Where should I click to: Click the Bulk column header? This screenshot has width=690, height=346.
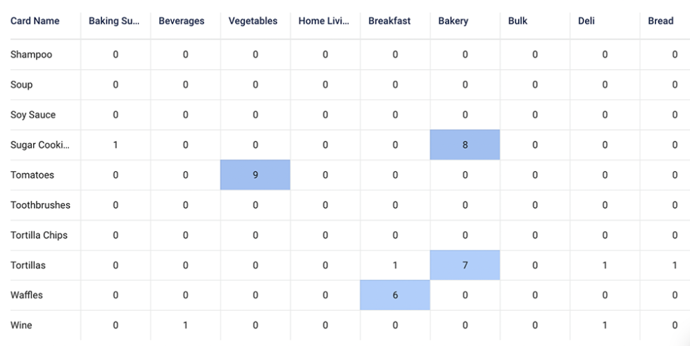517,21
